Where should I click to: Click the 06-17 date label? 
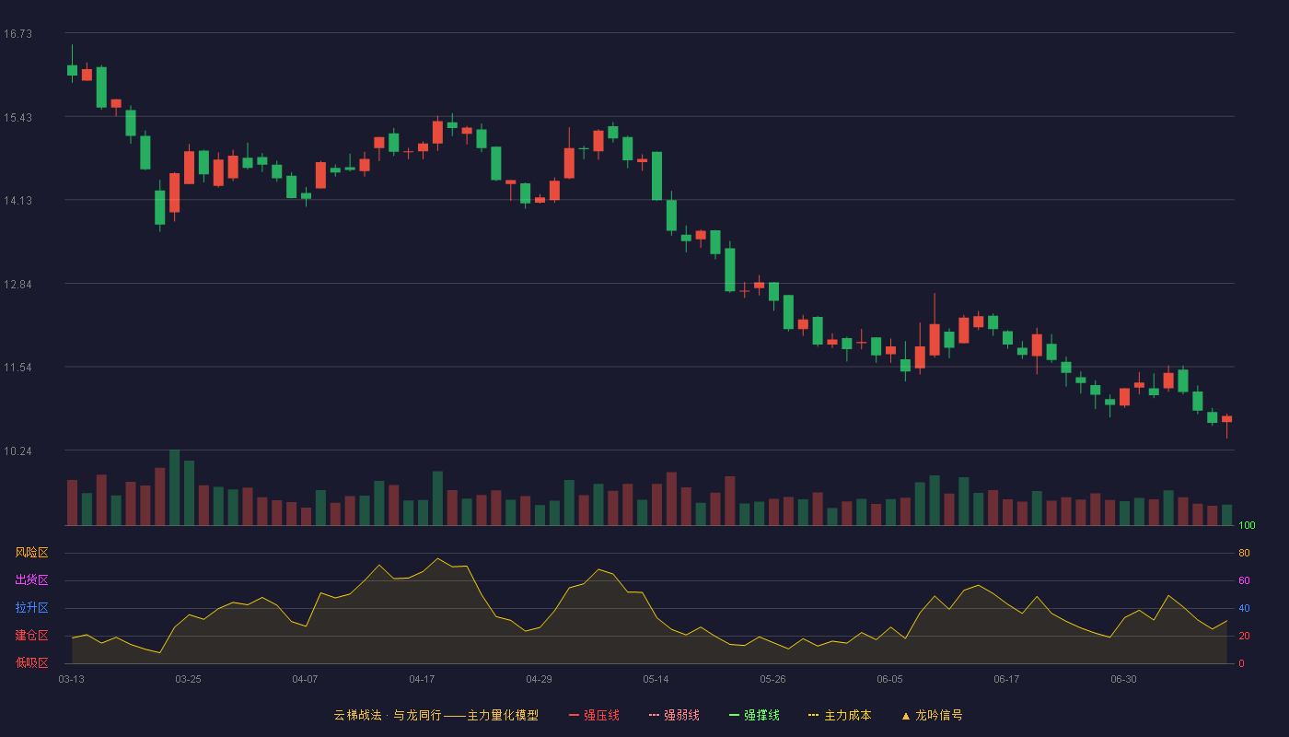coord(1007,679)
